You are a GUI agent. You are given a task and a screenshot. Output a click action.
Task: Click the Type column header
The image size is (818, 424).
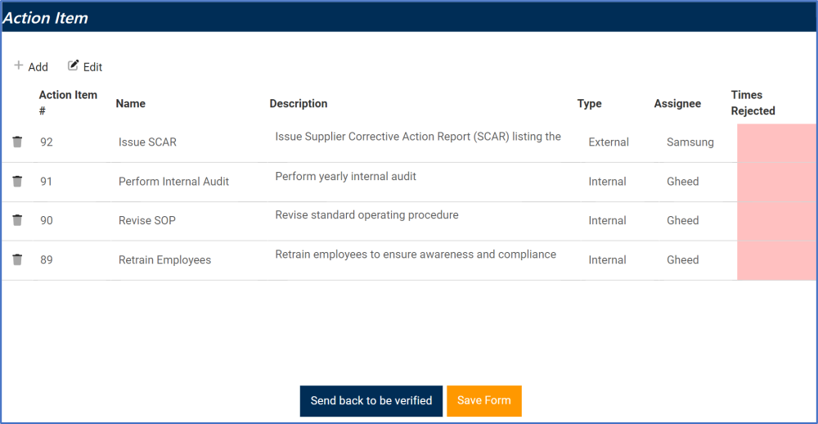pos(589,103)
